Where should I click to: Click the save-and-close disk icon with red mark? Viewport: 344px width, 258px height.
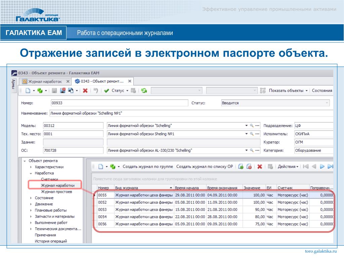tap(62, 91)
